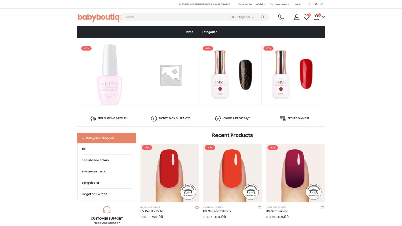
Task: Add UV Gel: Red Stilettos to wishlist
Action: 260,208
